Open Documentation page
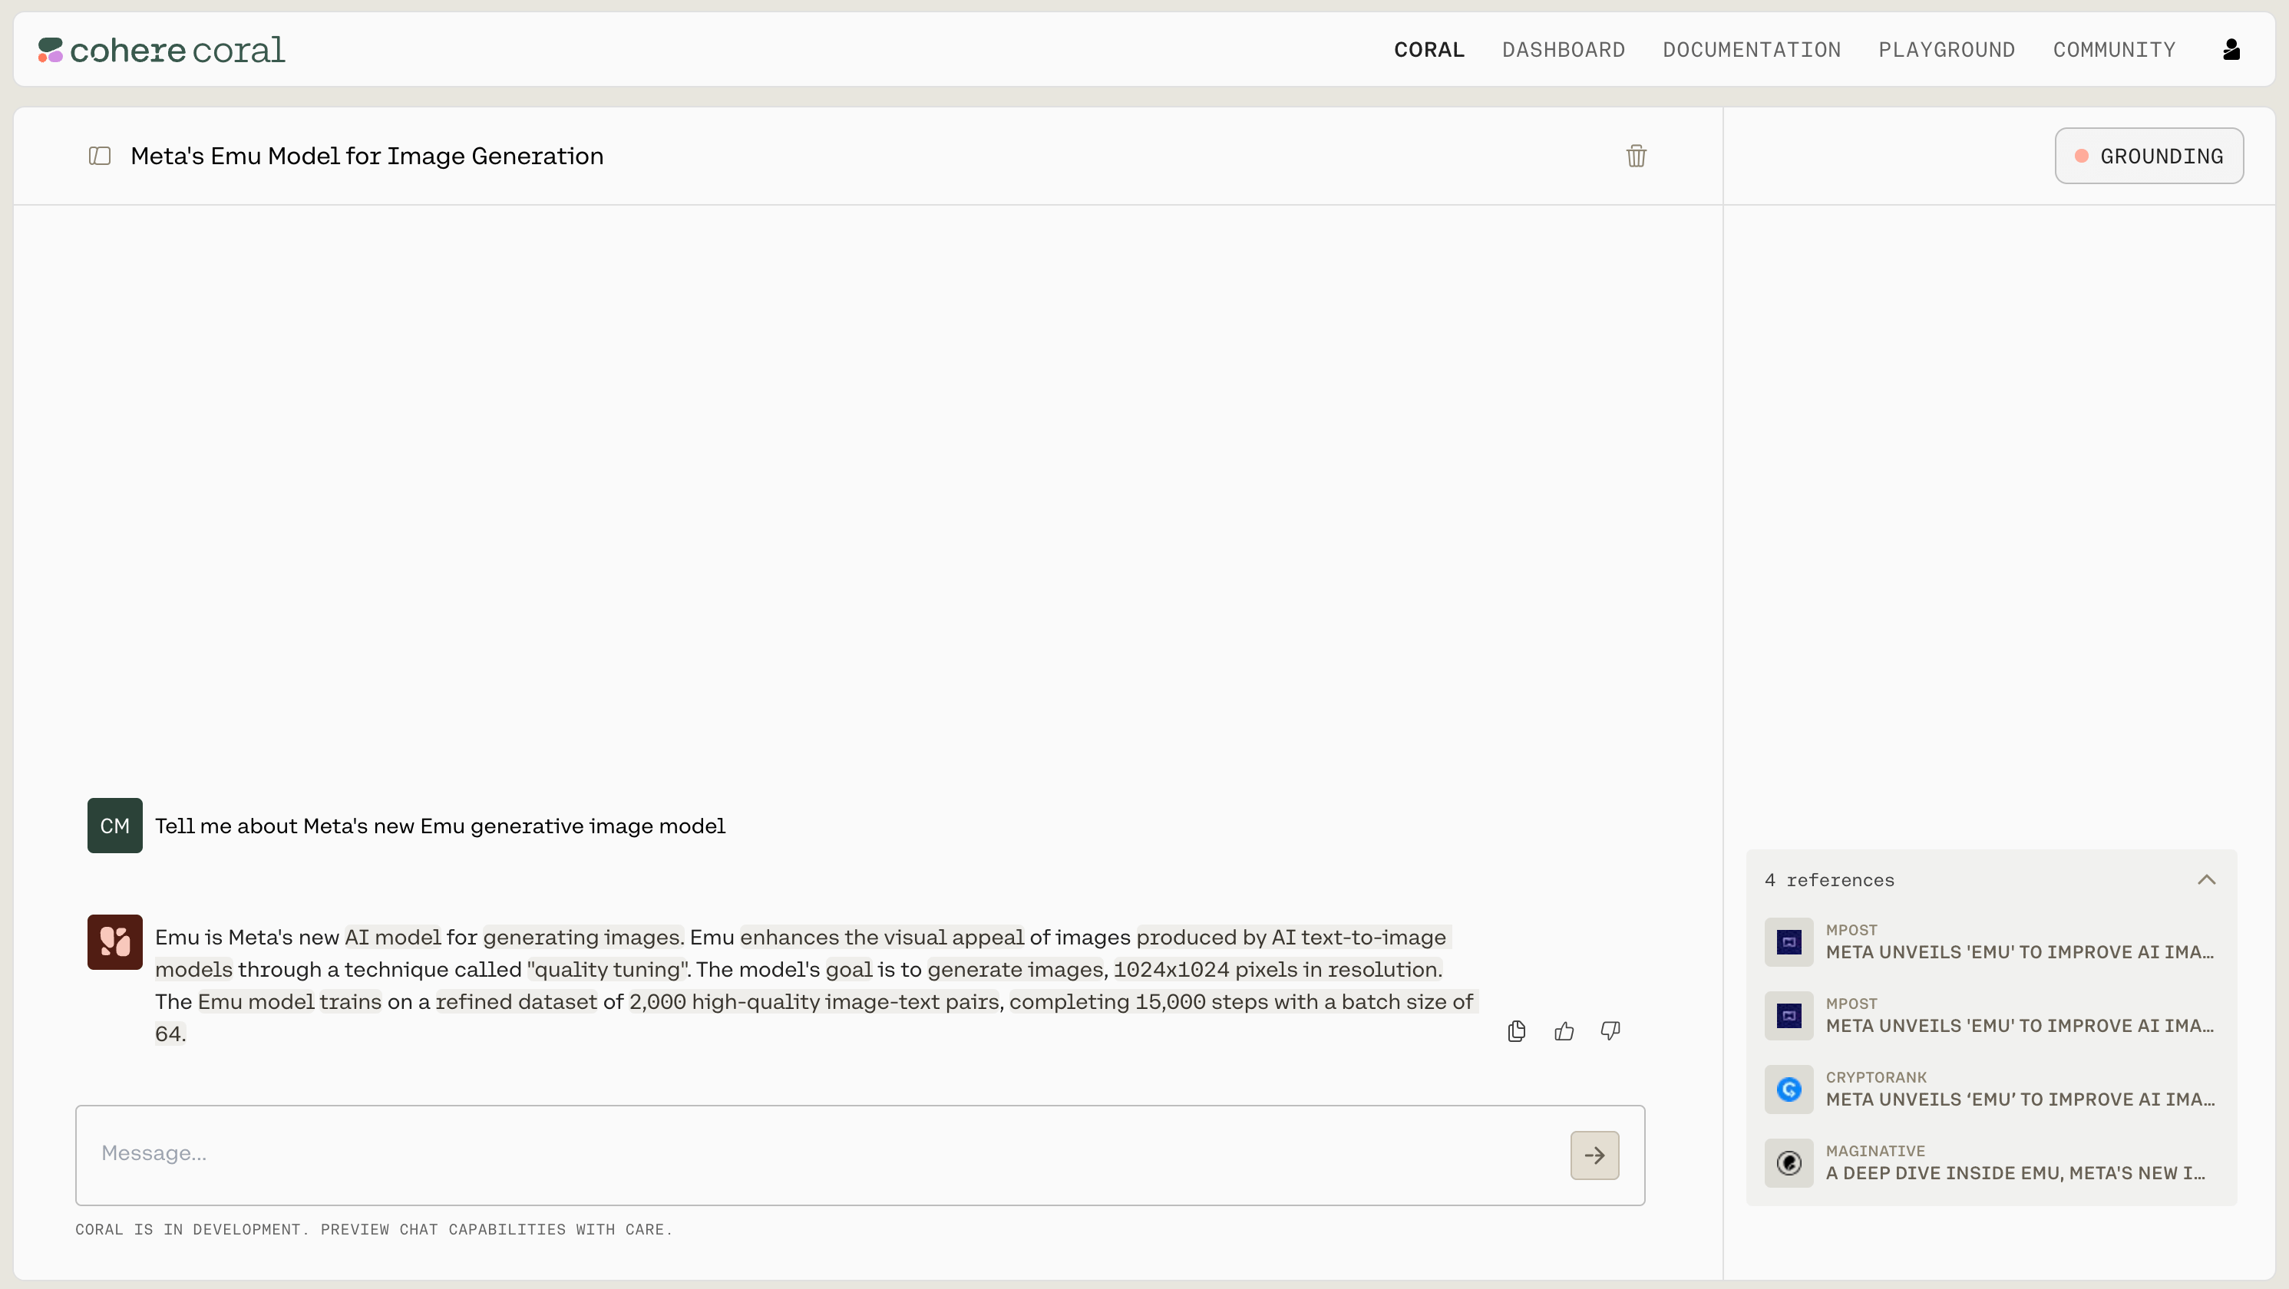2289x1289 pixels. [x=1752, y=50]
